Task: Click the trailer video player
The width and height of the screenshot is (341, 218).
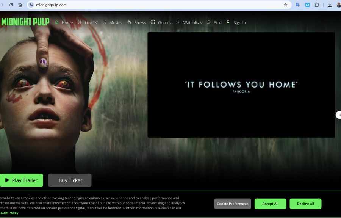Action: pyautogui.click(x=241, y=85)
